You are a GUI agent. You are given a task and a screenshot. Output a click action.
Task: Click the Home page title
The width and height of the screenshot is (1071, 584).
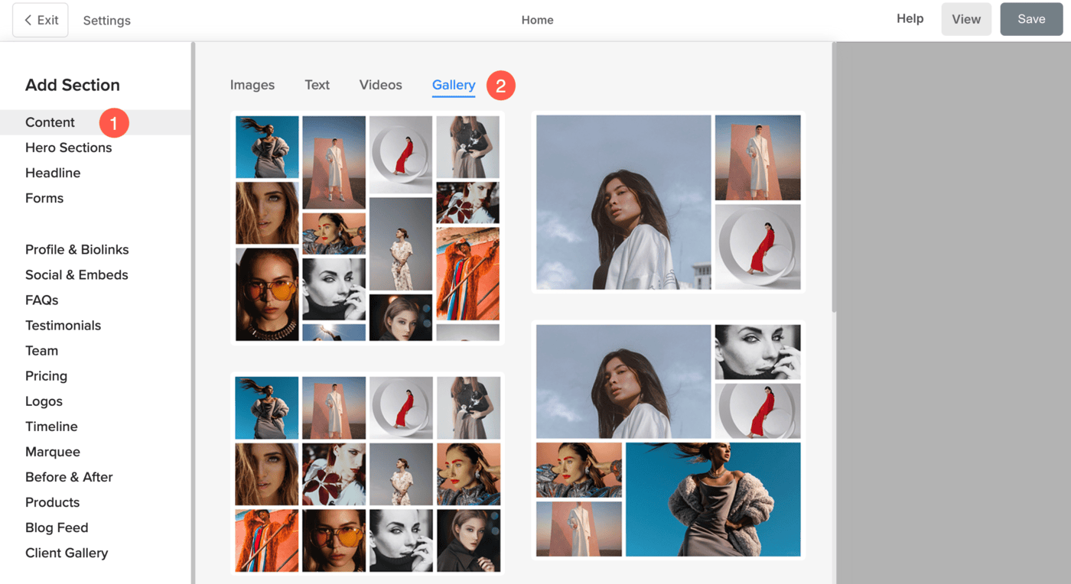[x=537, y=20]
